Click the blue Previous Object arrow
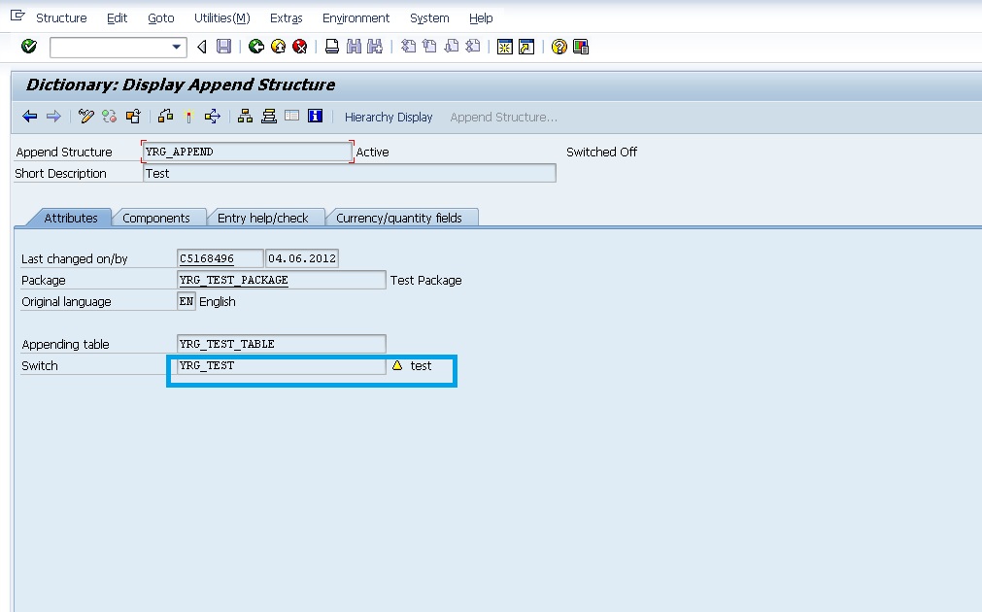 click(29, 117)
